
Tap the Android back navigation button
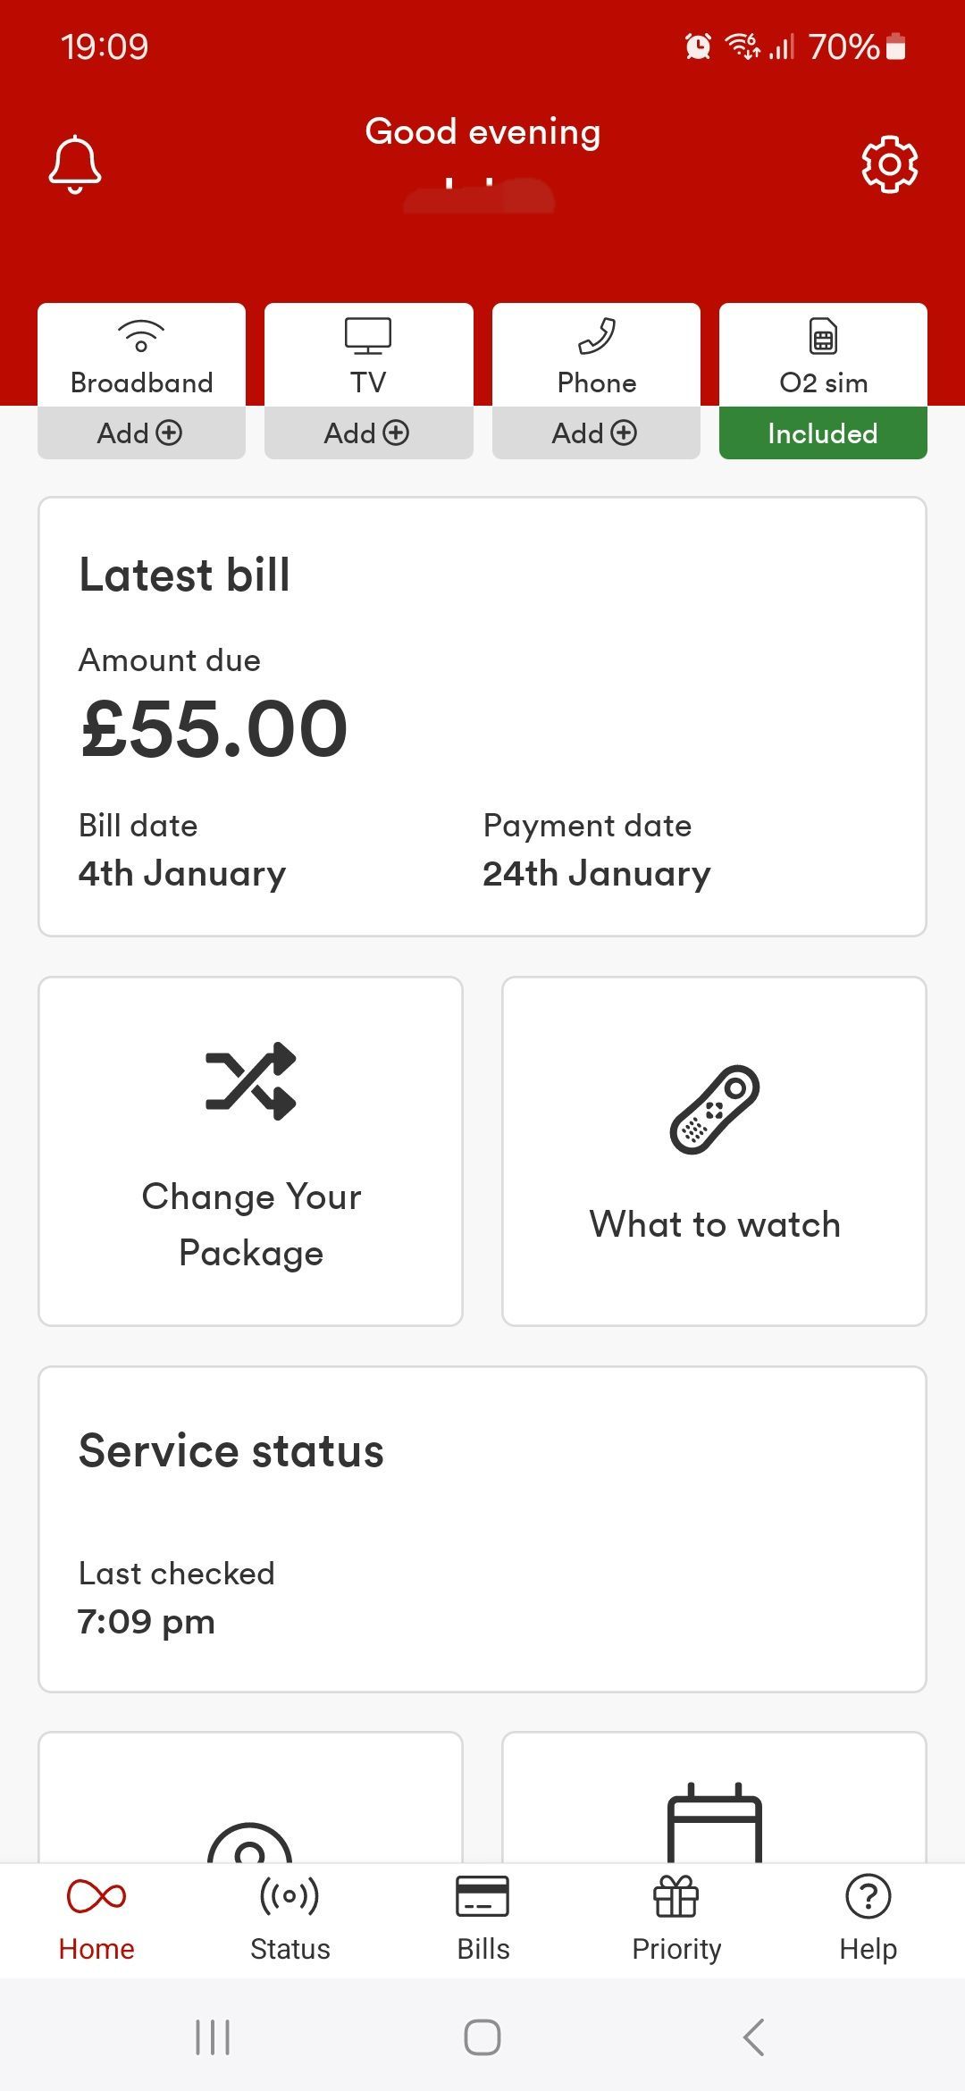pyautogui.click(x=753, y=2037)
